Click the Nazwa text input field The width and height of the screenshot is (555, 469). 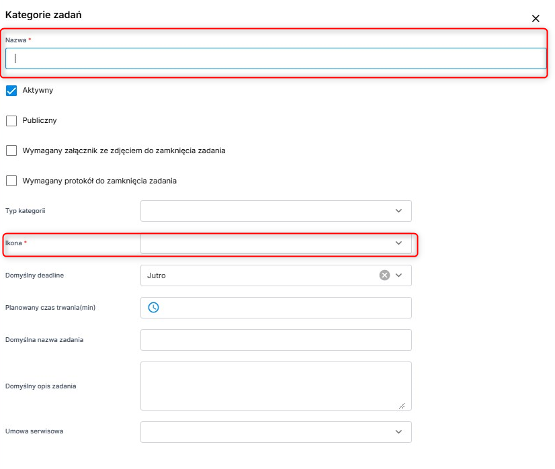275,58
